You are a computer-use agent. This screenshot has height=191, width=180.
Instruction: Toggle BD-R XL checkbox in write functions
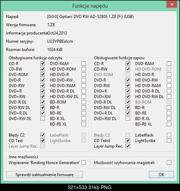click(169, 119)
